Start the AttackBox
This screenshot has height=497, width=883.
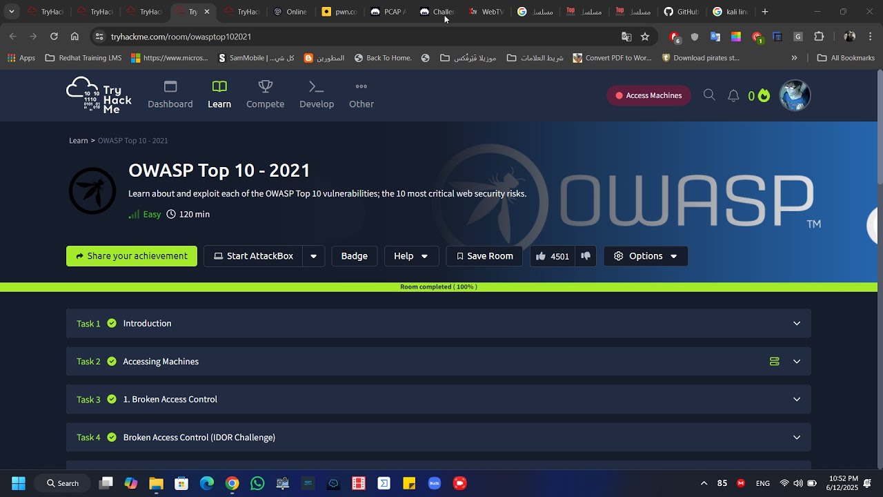pyautogui.click(x=253, y=256)
